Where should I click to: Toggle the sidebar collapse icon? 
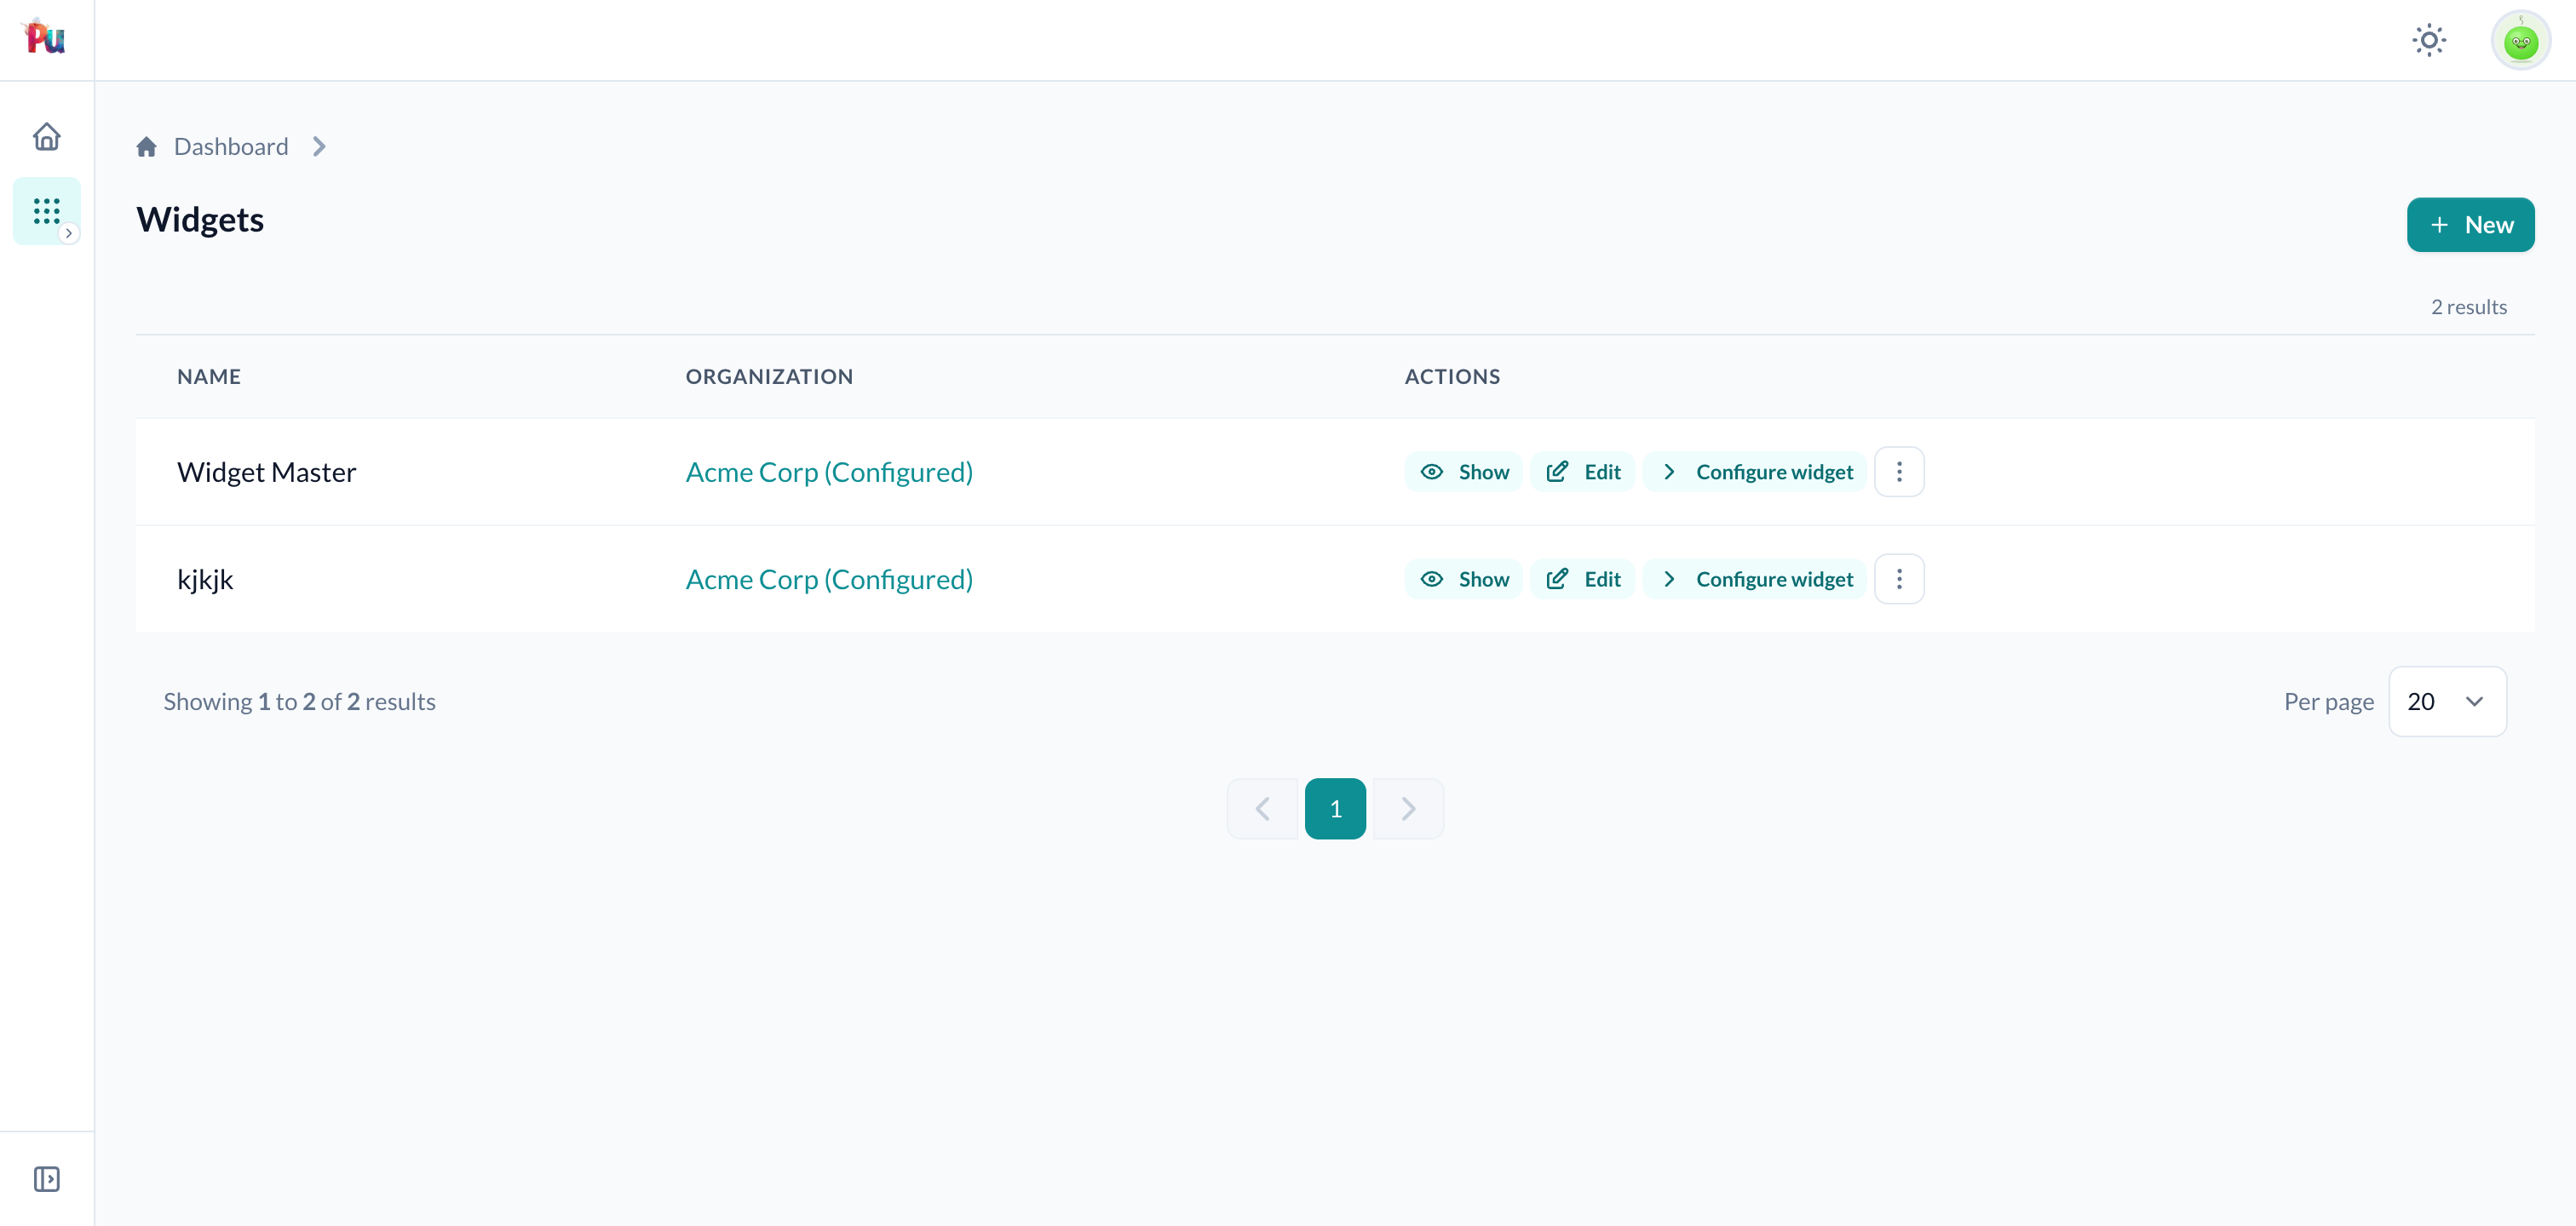(x=46, y=1179)
